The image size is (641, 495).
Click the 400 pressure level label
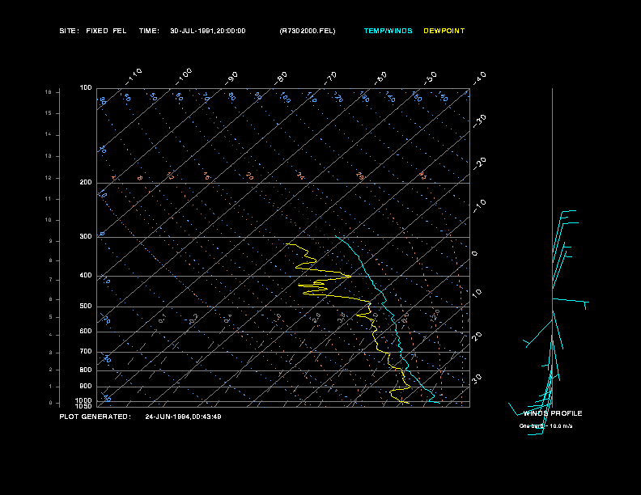[x=86, y=275]
